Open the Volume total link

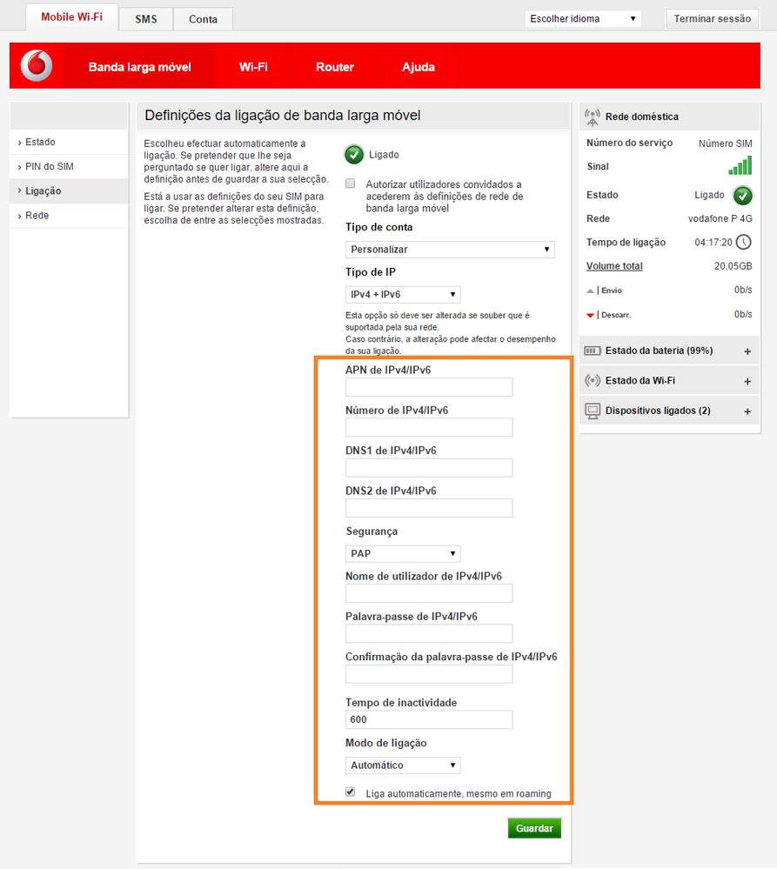(x=615, y=265)
